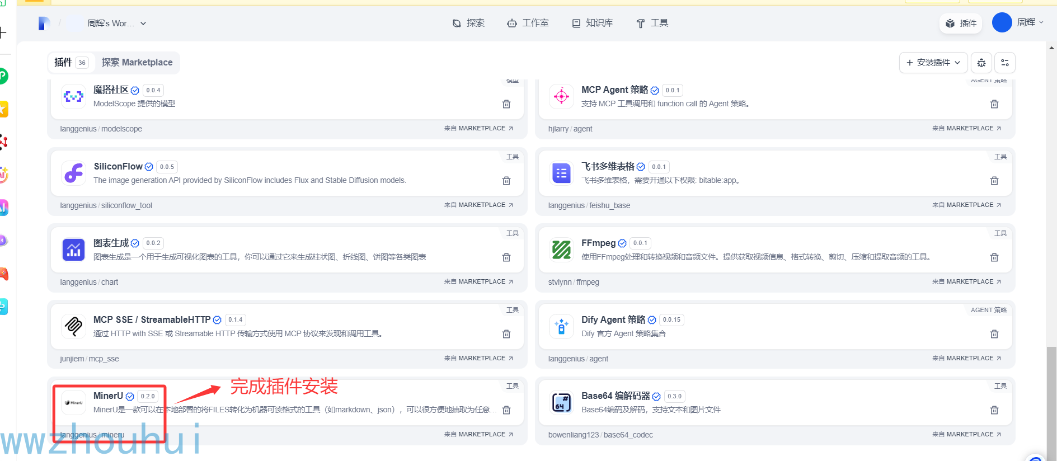1057x461 pixels.
Task: Open Marketplace link for feishu_base plugin
Action: [966, 205]
